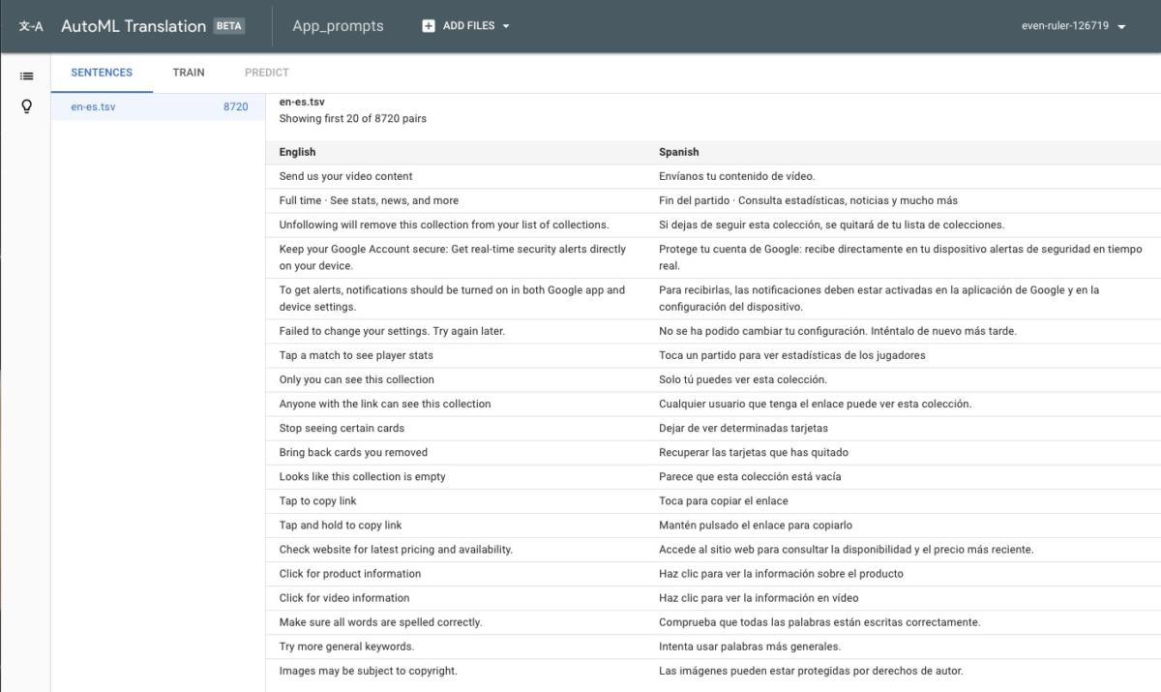Click the BETA badge
This screenshot has width=1161, height=692.
(229, 26)
